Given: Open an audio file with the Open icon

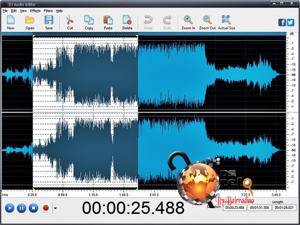Looking at the screenshot, I should 30,22.
